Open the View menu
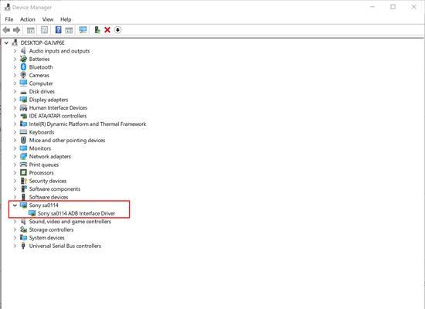 (48, 19)
